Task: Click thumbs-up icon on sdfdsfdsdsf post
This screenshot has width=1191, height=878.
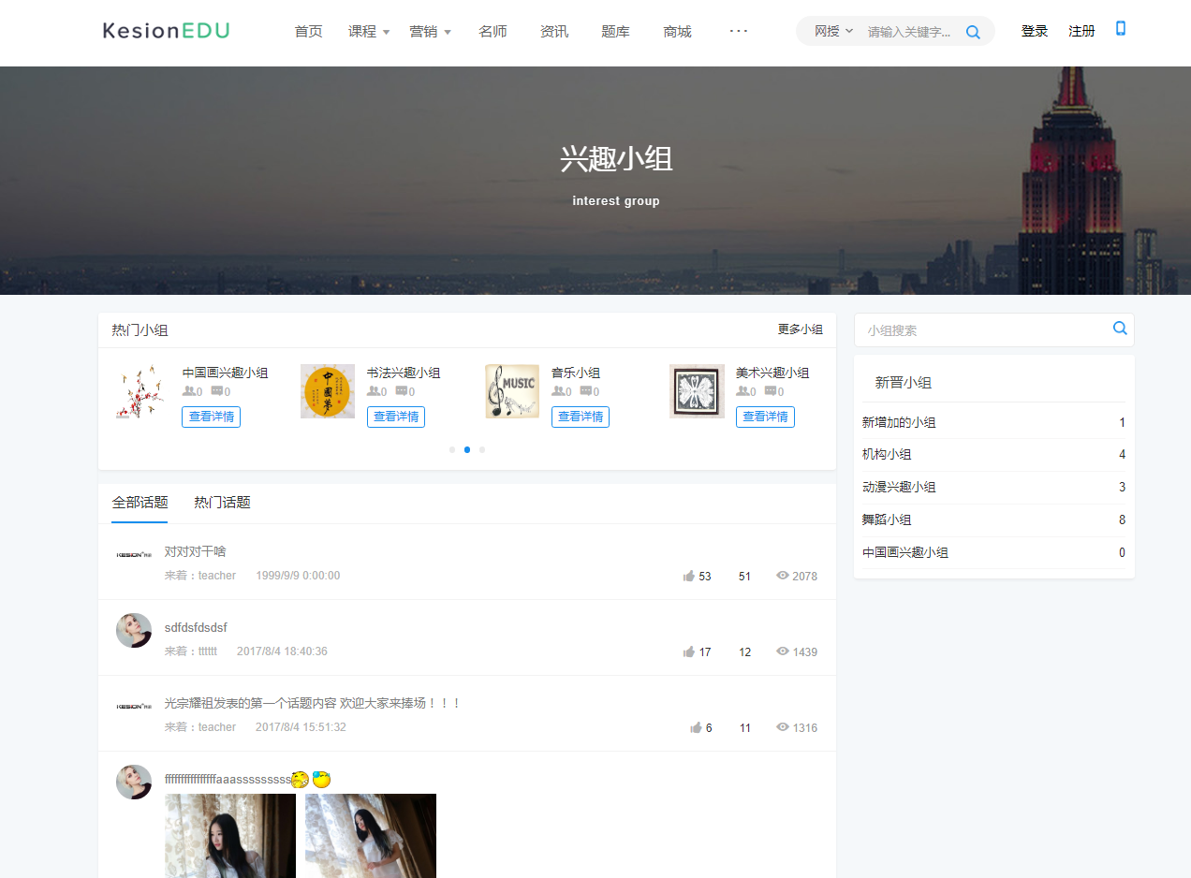Action: pos(689,652)
